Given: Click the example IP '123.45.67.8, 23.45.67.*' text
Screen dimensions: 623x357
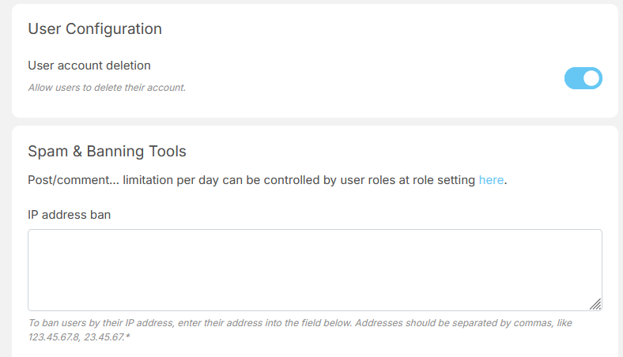Looking at the screenshot, I should [79, 337].
